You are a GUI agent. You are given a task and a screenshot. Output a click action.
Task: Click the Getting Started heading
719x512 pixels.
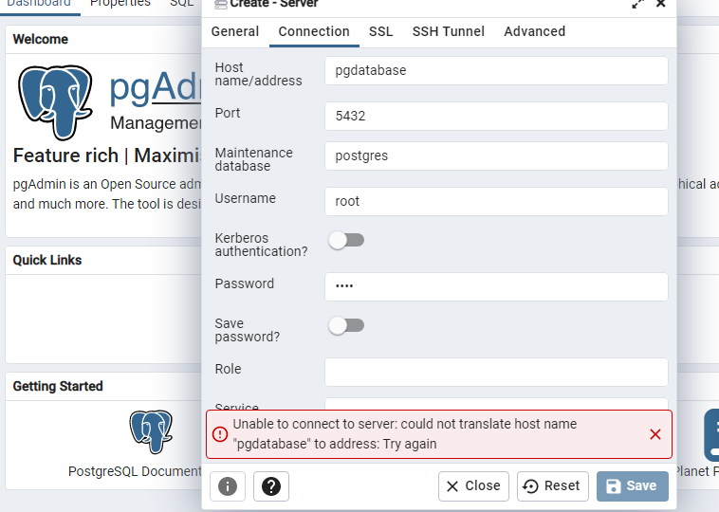pos(58,387)
